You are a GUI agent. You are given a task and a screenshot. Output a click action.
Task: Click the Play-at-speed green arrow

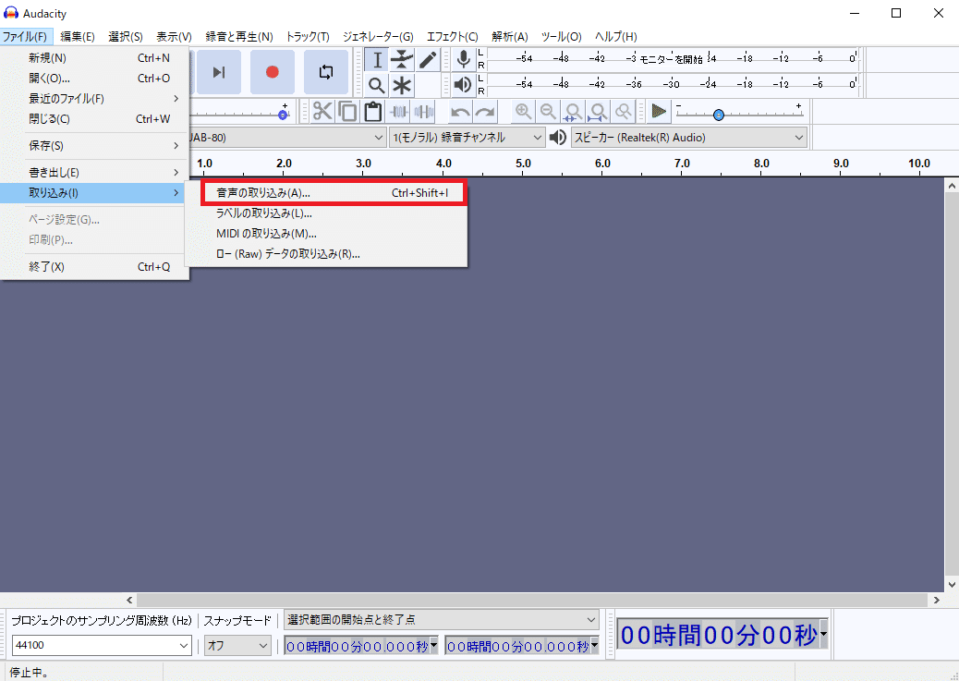coord(659,112)
